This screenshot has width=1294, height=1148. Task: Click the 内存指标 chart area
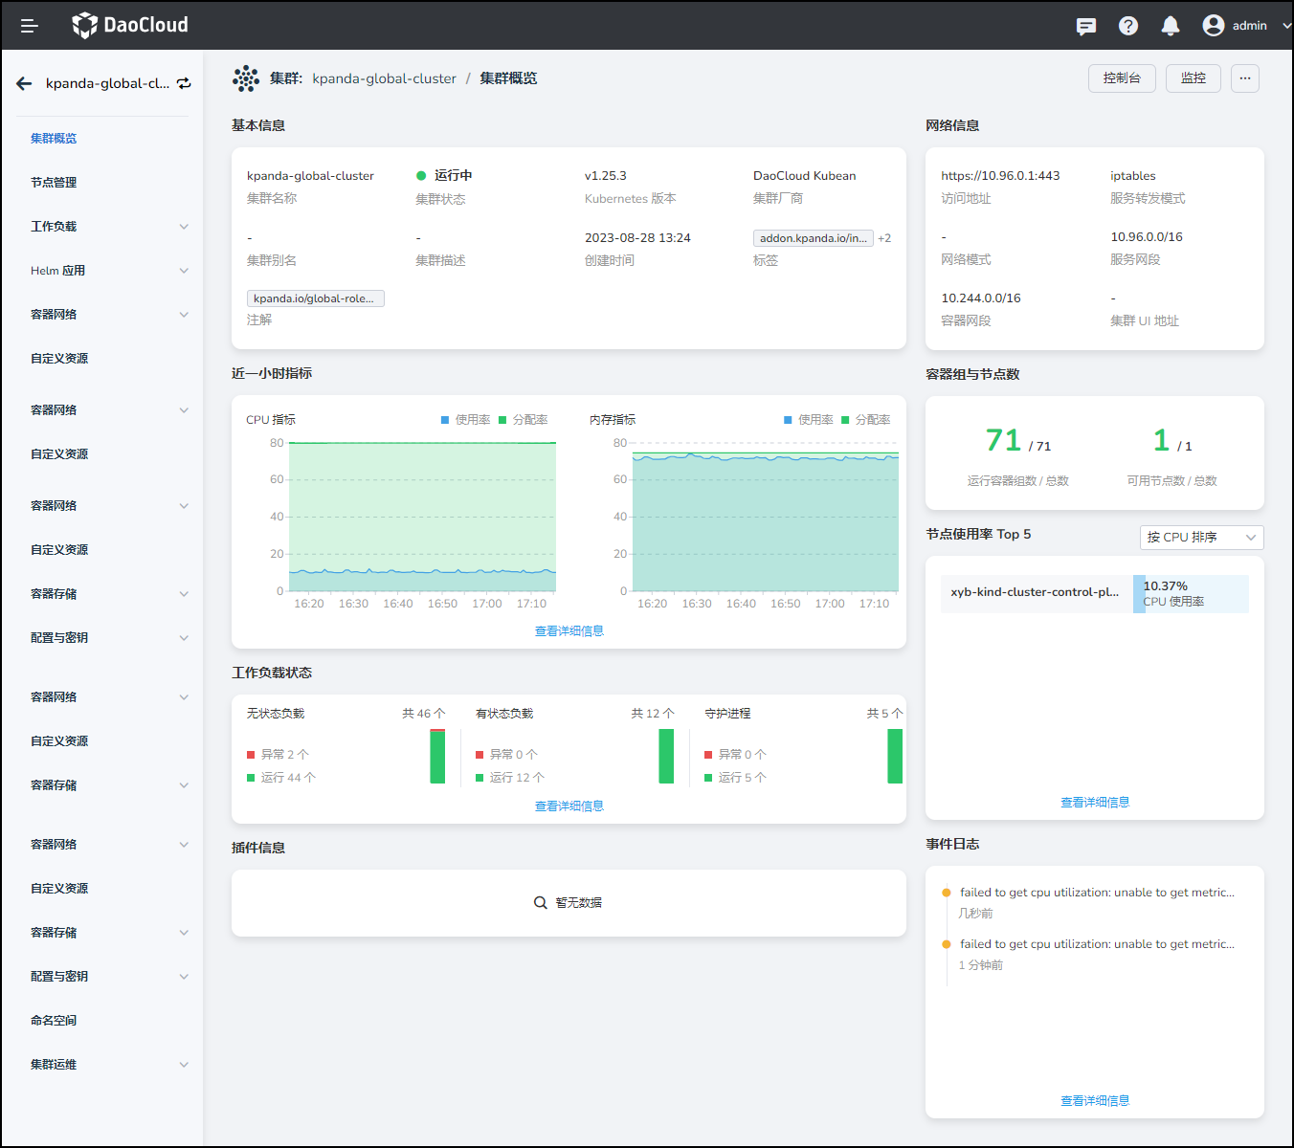[x=766, y=517]
